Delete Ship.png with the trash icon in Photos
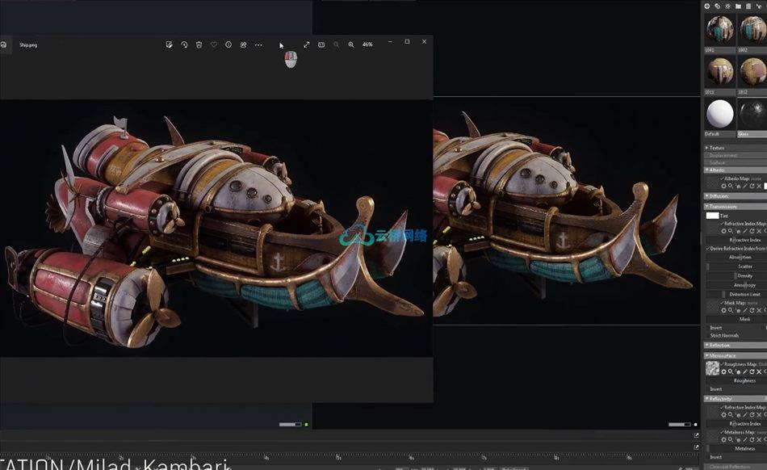 coord(199,44)
